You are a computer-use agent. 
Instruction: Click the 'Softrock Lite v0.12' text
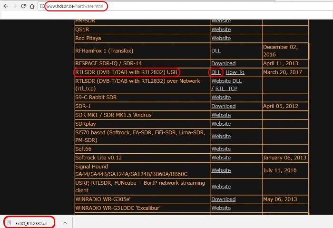[x=98, y=158]
